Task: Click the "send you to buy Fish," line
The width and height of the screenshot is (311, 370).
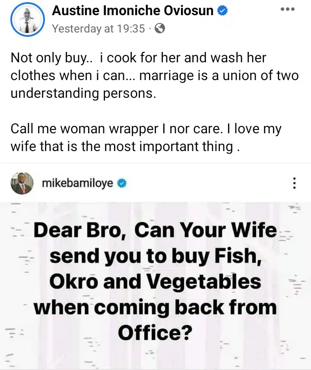Action: (x=155, y=256)
